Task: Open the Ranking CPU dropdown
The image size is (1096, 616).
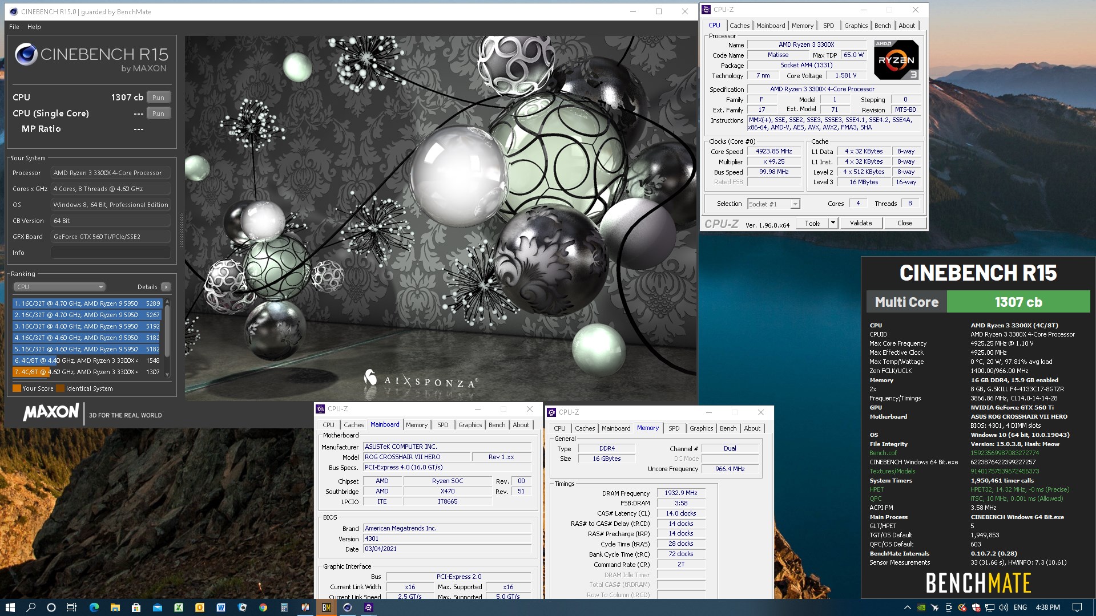Action: pyautogui.click(x=59, y=287)
